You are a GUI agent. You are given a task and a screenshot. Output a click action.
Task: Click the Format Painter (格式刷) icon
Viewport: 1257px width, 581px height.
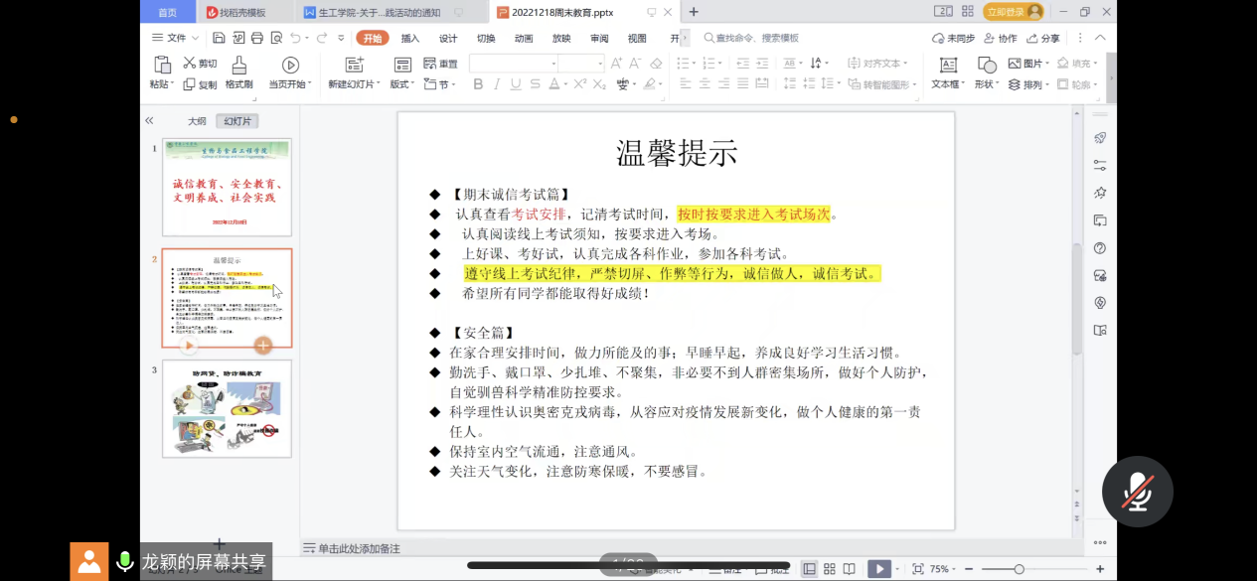pyautogui.click(x=238, y=66)
